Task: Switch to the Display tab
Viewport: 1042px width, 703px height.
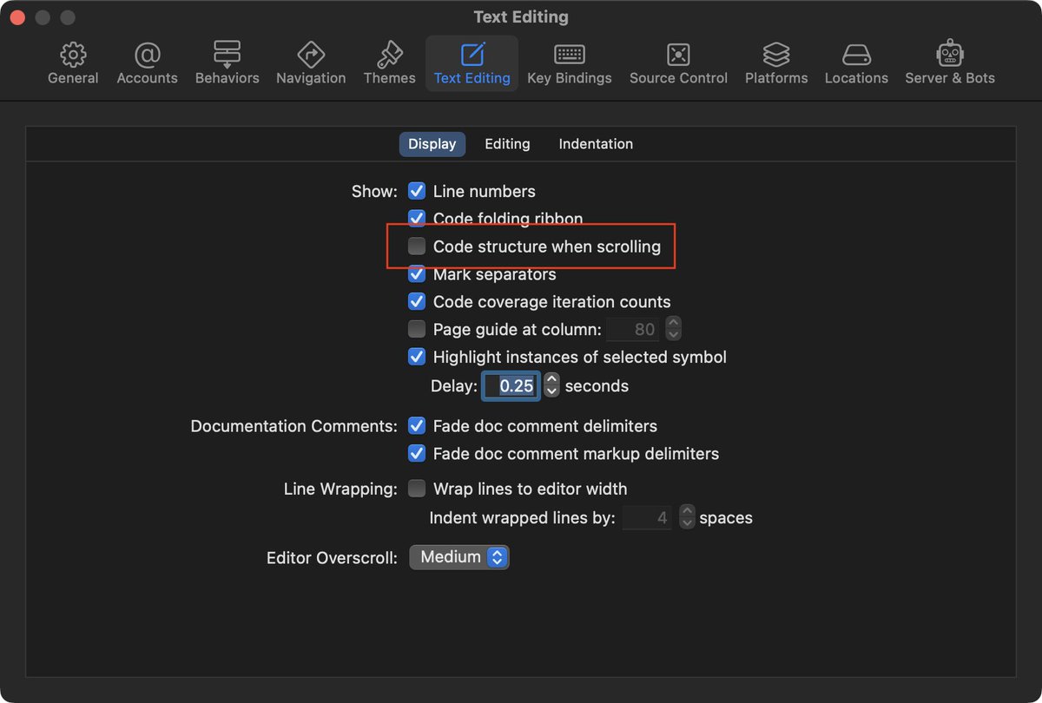Action: [432, 144]
